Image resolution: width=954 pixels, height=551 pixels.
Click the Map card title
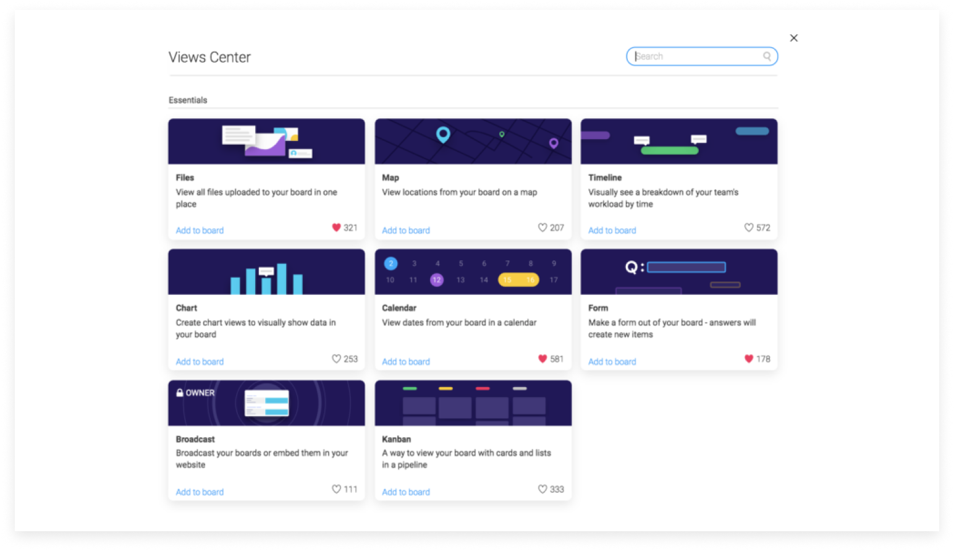[x=390, y=177]
